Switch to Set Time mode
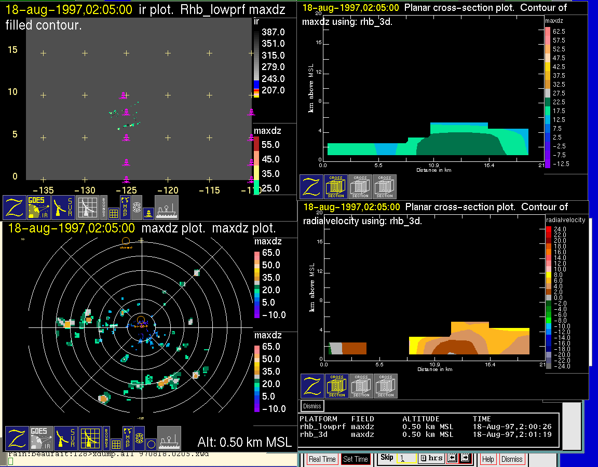Screen dimensions: 598x467 coord(356,459)
